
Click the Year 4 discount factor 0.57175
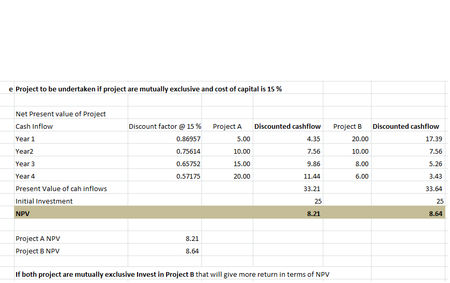tap(188, 176)
